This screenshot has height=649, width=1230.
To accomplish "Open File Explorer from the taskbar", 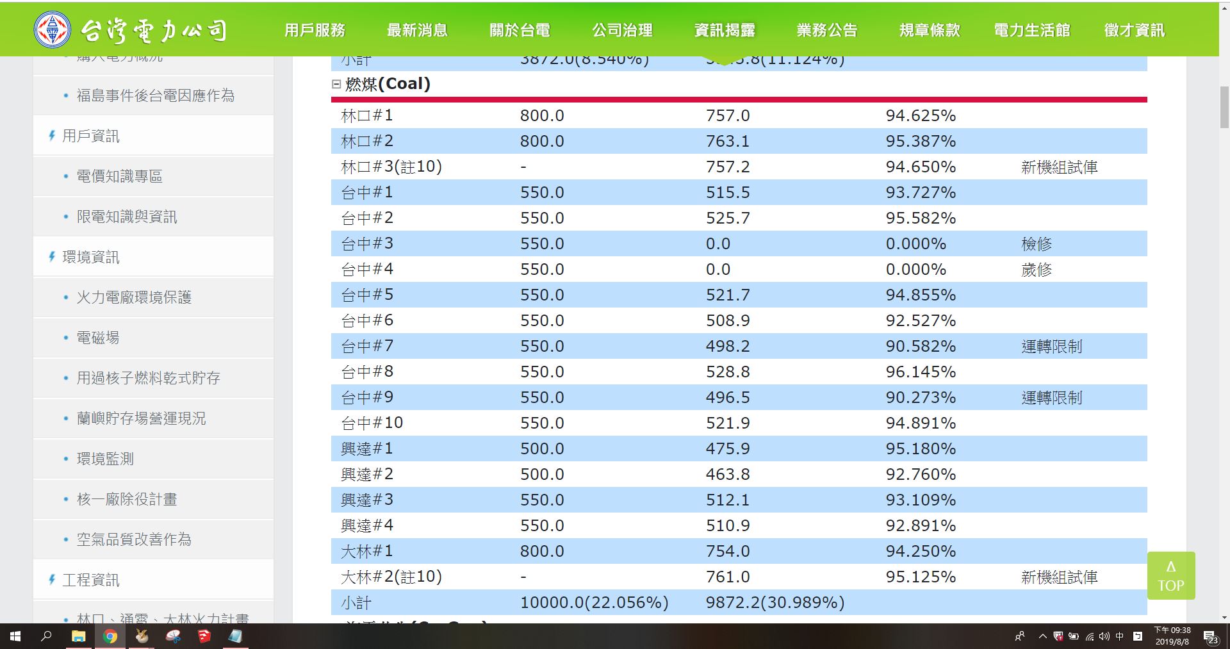I will (78, 636).
